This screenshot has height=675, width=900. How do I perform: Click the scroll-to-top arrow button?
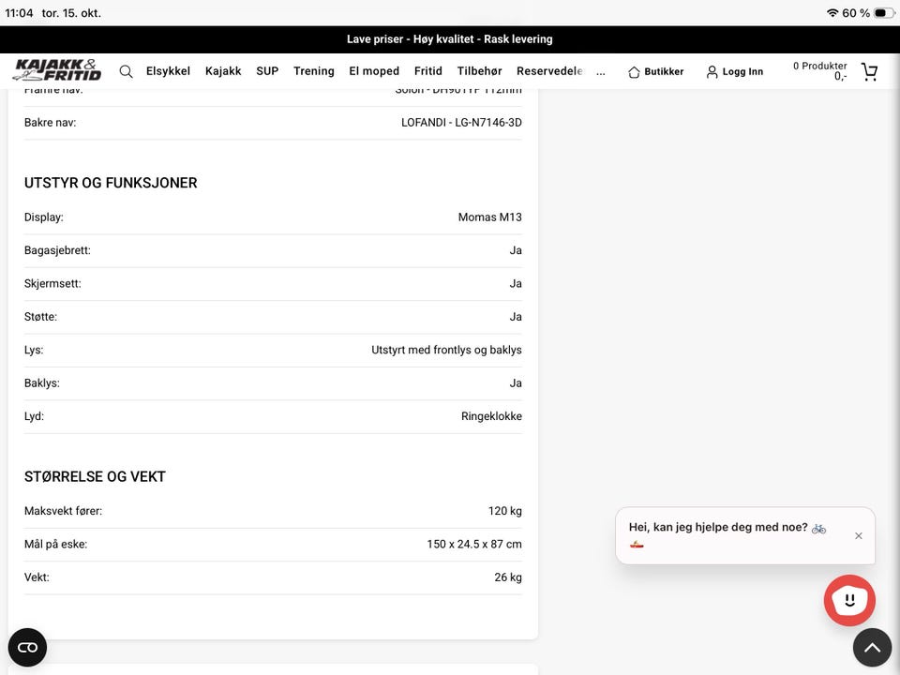coord(873,648)
